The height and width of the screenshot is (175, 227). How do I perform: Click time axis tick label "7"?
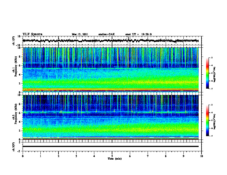[148, 156]
